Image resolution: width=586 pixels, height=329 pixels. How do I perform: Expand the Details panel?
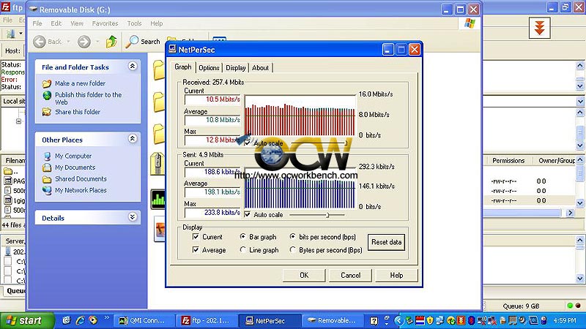[x=133, y=217]
